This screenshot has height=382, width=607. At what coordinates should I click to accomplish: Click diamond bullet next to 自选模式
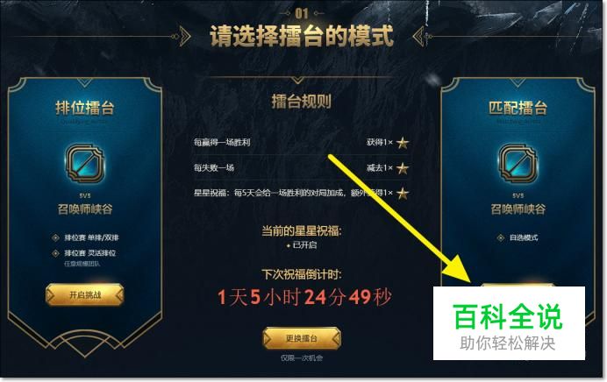coord(501,237)
